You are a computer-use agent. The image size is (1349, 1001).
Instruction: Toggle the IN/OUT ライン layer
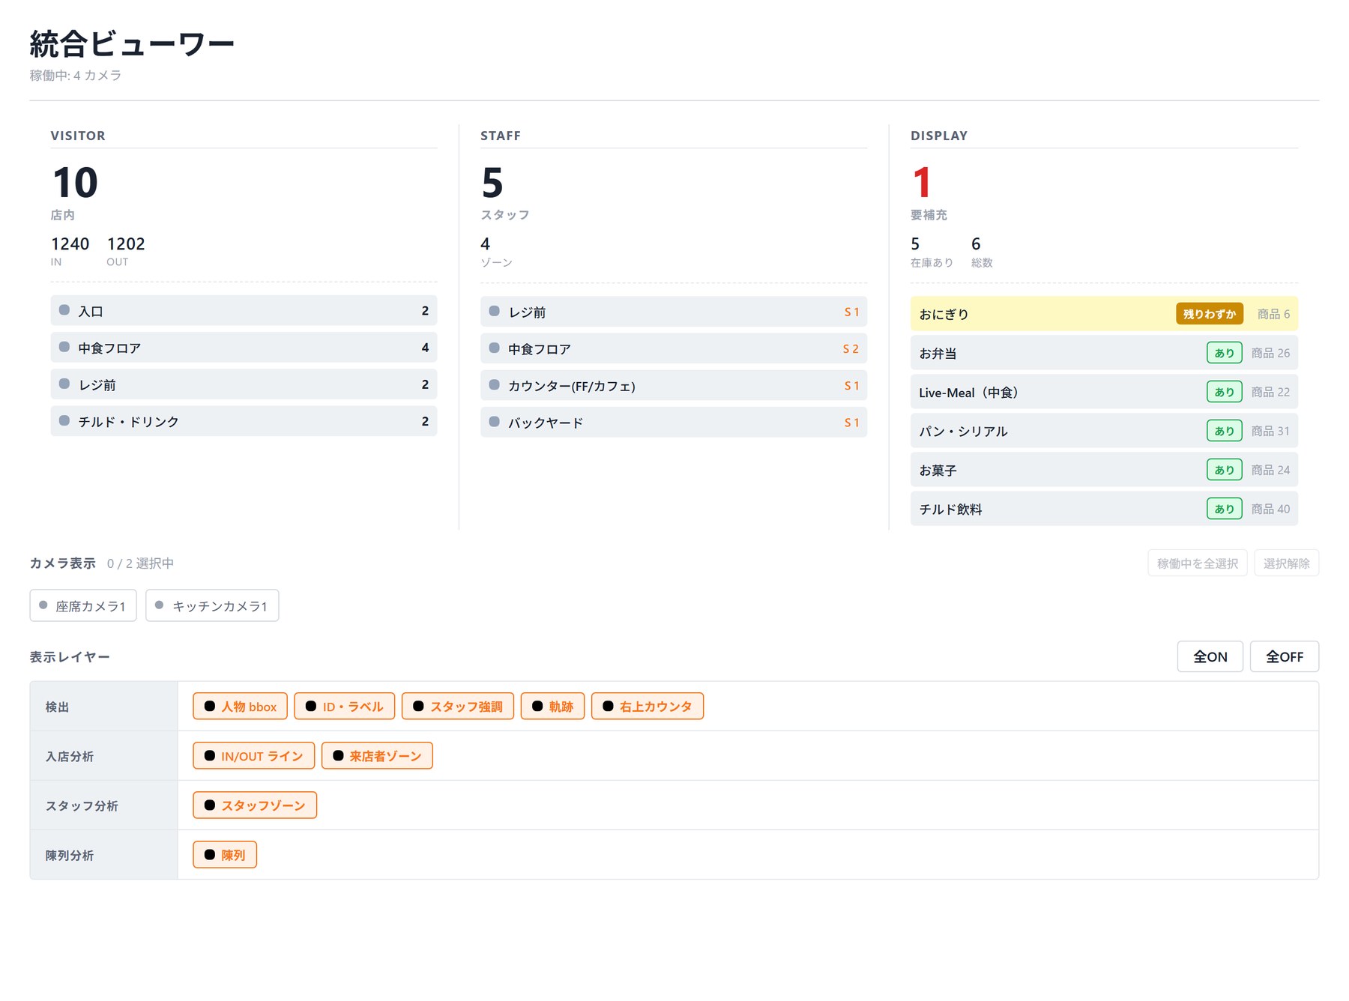(253, 755)
